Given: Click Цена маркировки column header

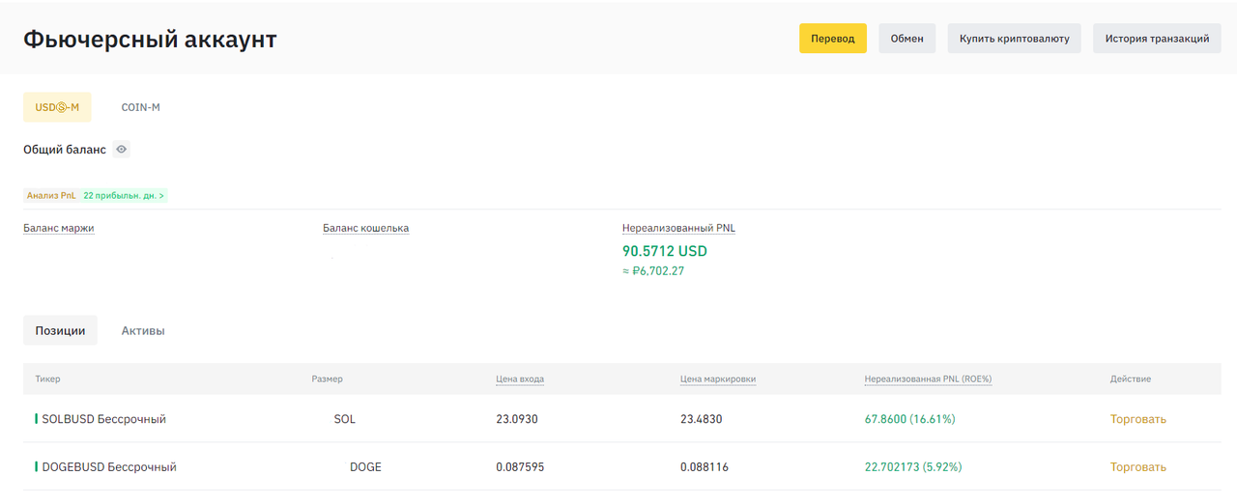Looking at the screenshot, I should pos(718,379).
